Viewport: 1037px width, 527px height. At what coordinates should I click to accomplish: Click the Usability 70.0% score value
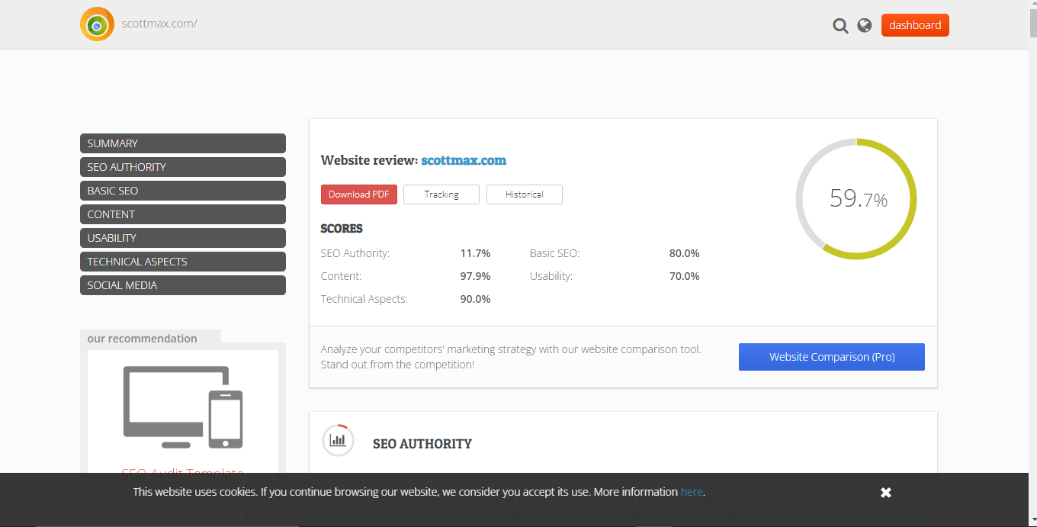click(684, 276)
